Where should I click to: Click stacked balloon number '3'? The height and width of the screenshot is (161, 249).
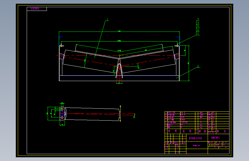(x=198, y=19)
